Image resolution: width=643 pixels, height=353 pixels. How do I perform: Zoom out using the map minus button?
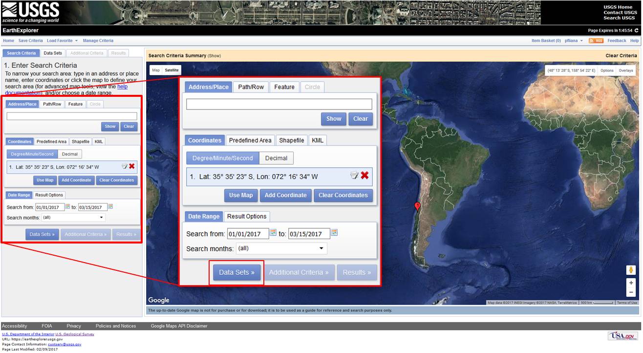coord(631,292)
